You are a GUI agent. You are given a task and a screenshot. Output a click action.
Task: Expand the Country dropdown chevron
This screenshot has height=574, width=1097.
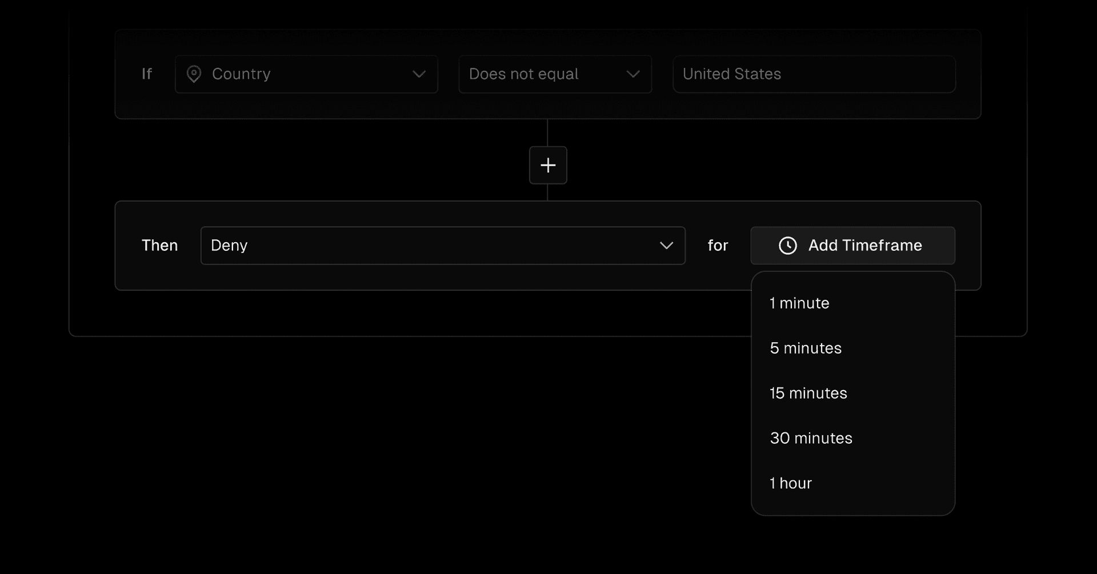coord(419,74)
